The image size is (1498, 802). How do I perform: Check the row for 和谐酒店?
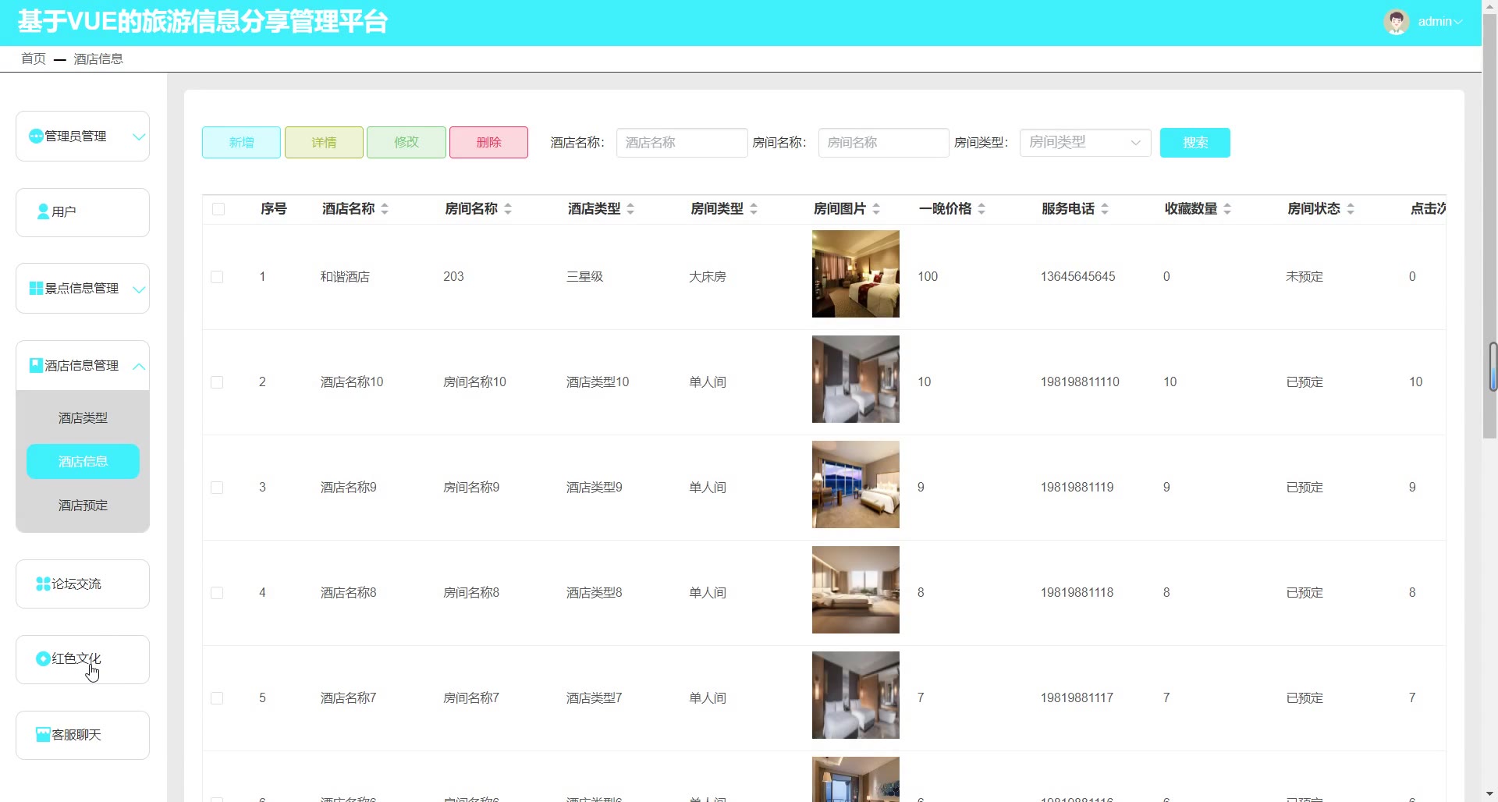coord(217,277)
